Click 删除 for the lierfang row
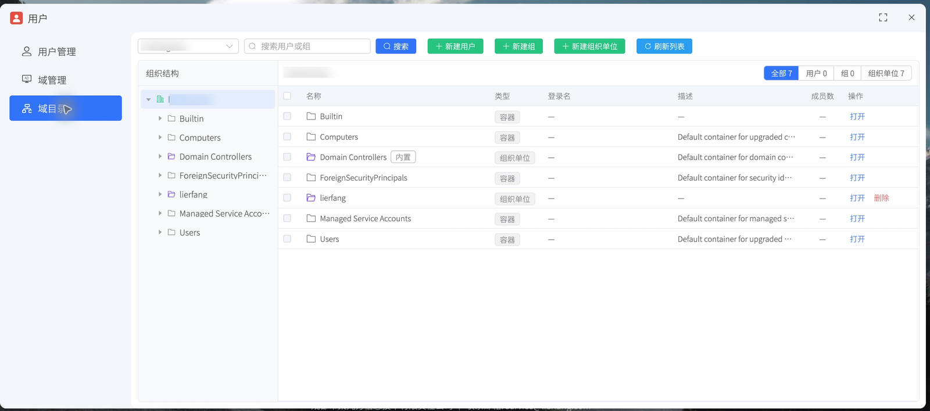The width and height of the screenshot is (930, 411). (x=882, y=198)
